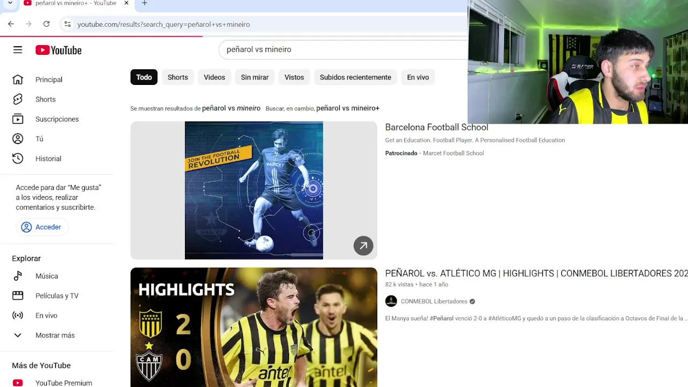The height and width of the screenshot is (387, 688).
Task: Click the #Peñarol hashtag in description
Action: point(441,318)
